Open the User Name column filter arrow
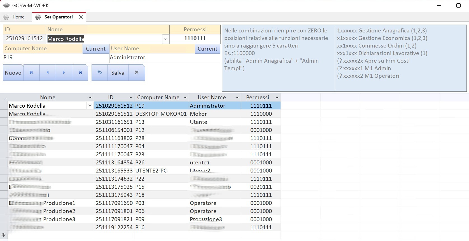The width and height of the screenshot is (469, 241). (237, 98)
